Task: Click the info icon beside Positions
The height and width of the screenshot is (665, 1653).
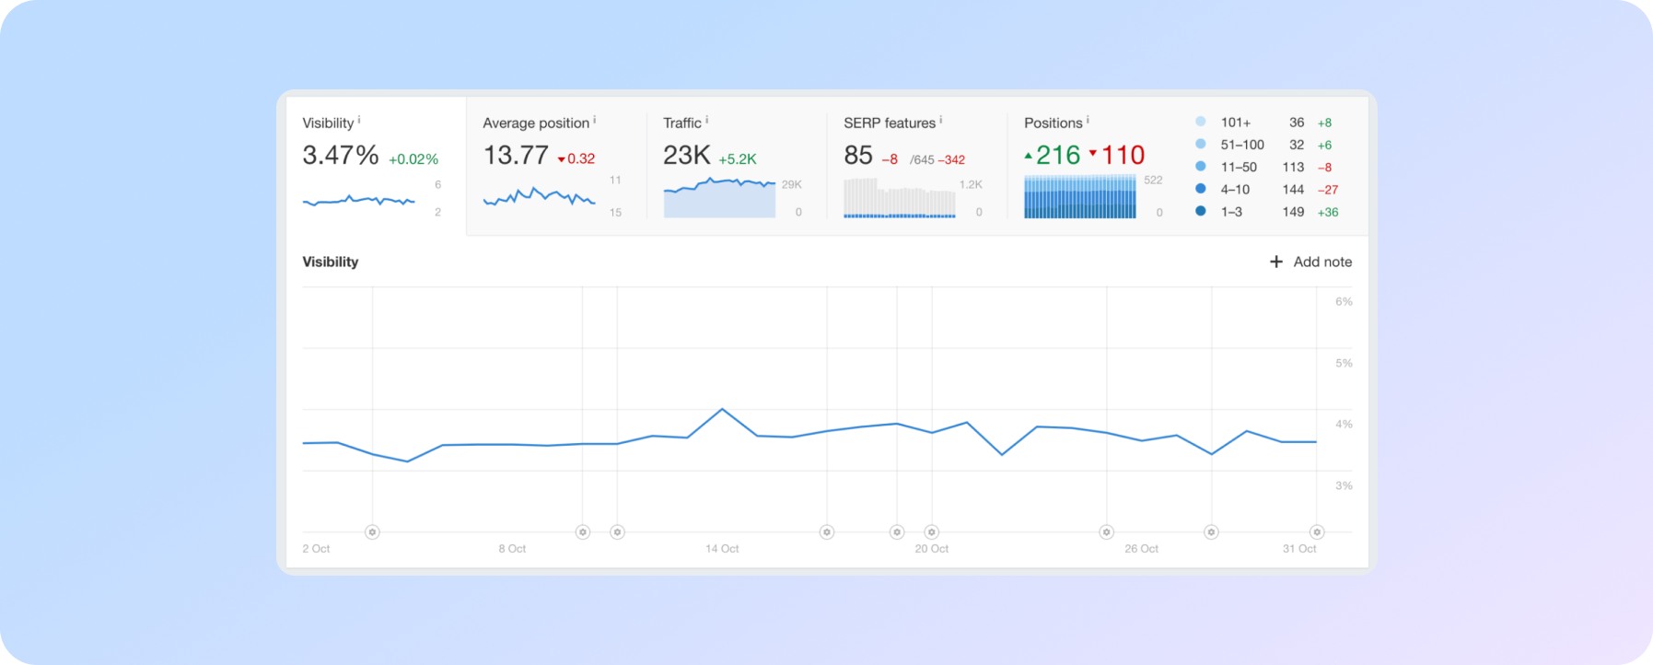Action: [1088, 120]
